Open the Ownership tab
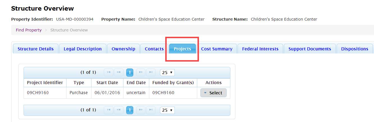Image resolution: width=374 pixels, height=122 pixels. click(x=123, y=49)
